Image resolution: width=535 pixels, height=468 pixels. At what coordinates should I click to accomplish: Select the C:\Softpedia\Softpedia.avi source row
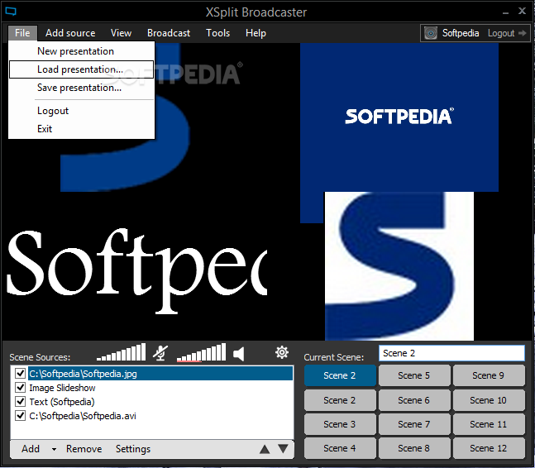(152, 416)
